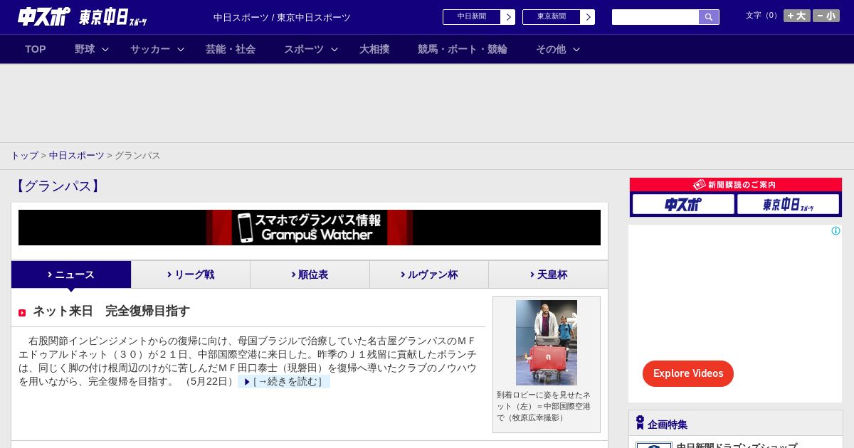
Task: Click the 新聞購読のご案内 header
Action: (736, 184)
